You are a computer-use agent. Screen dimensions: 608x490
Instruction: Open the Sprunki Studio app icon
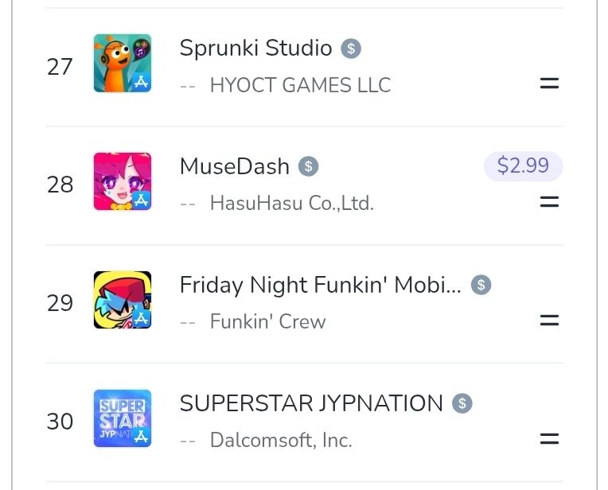click(123, 63)
